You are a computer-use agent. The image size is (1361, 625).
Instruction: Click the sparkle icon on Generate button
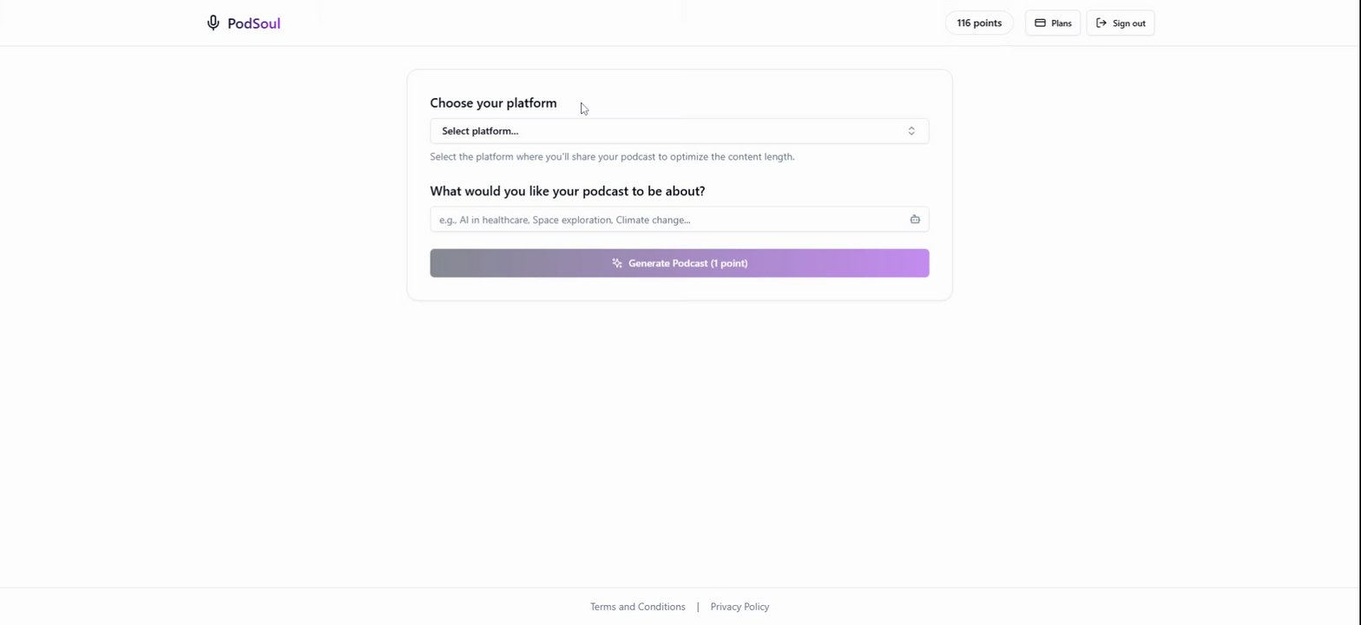click(617, 263)
